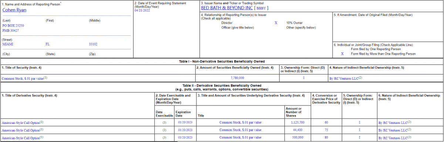Click the city value MIAMI
The image size is (444, 142).
(8, 44)
